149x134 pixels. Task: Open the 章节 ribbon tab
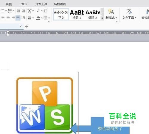pyautogui.click(x=24, y=4)
